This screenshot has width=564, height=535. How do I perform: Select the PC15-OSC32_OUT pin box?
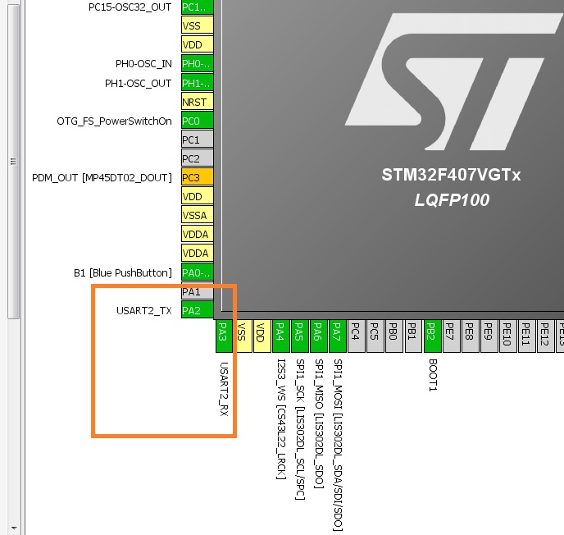coord(197,7)
